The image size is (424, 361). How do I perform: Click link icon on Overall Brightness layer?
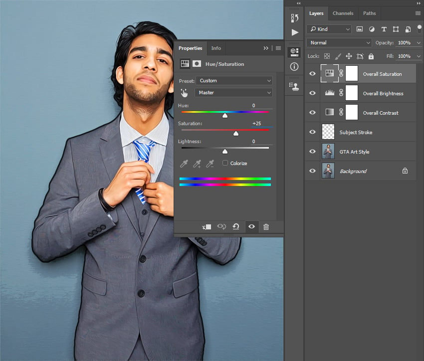341,93
